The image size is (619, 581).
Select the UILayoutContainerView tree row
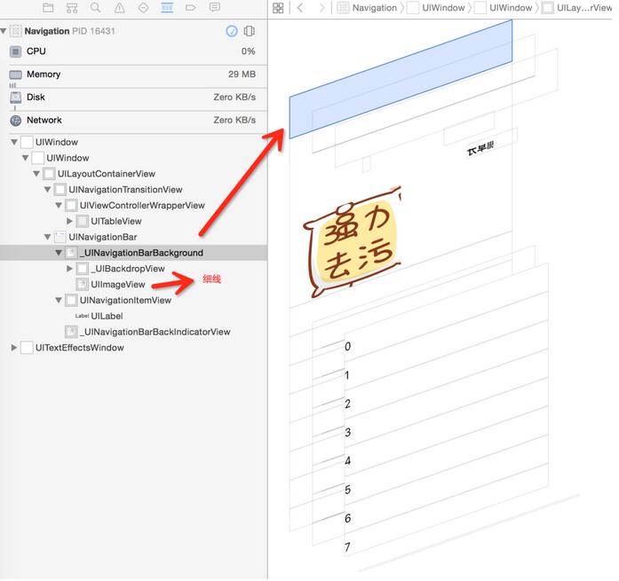click(133, 174)
